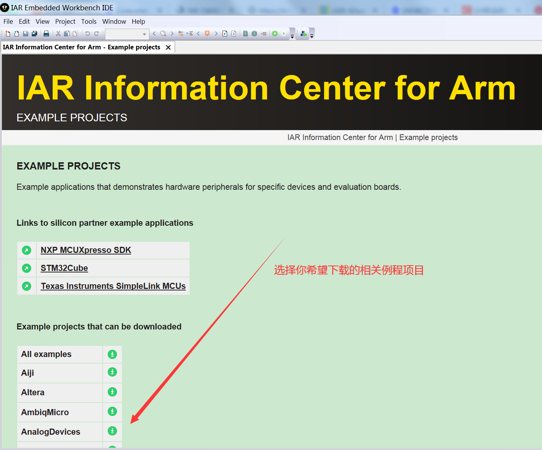
Task: Open the Tools menu
Action: tap(88, 21)
